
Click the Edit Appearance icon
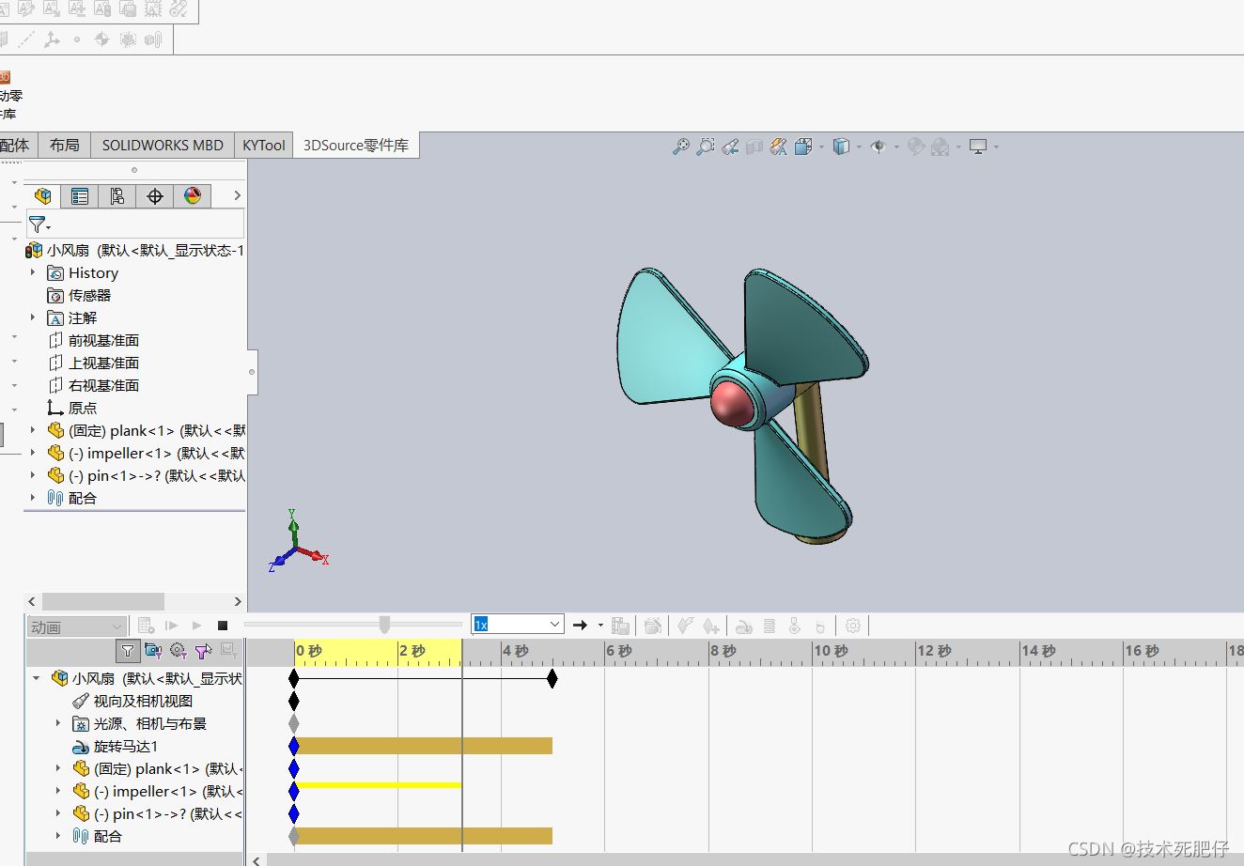point(916,147)
